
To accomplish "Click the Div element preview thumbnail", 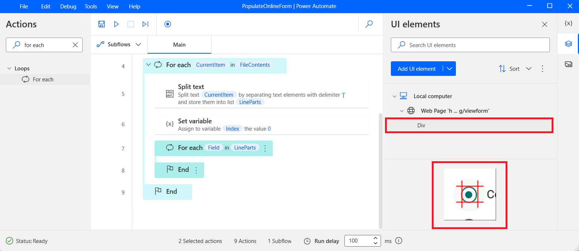I will click(x=470, y=194).
